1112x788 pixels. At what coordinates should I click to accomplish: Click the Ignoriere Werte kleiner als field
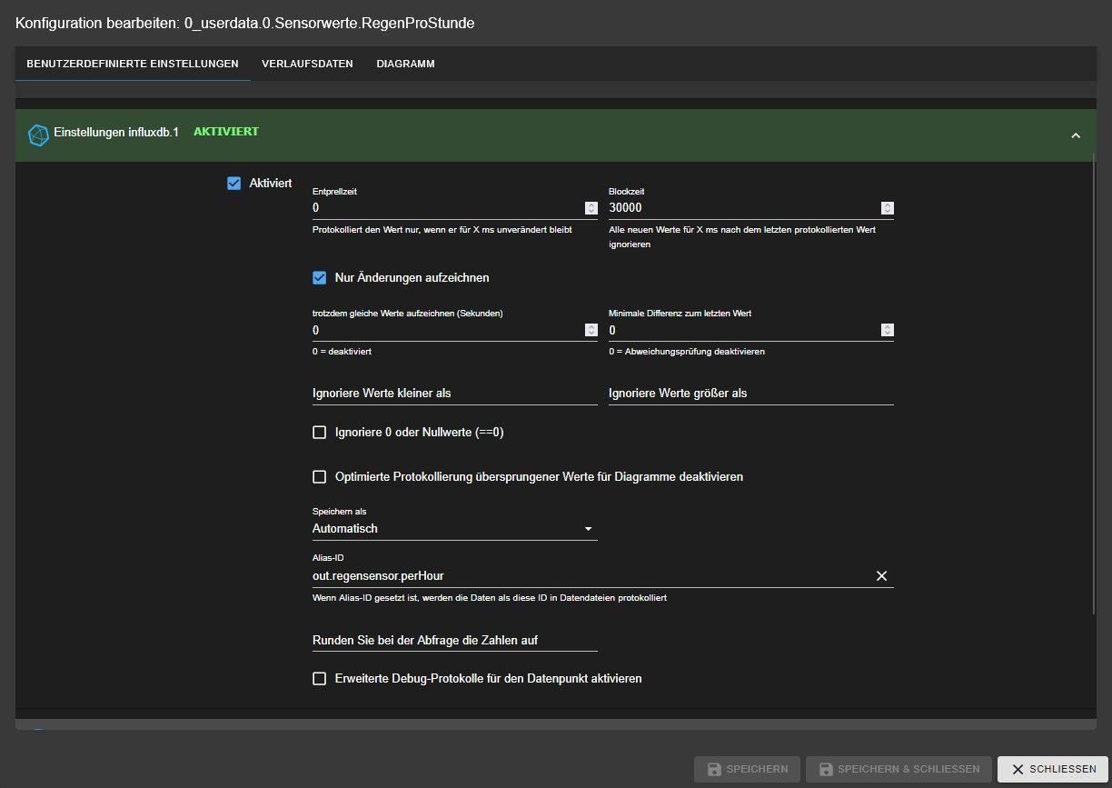455,394
